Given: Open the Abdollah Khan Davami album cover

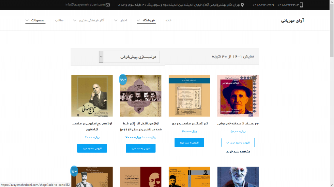Looking at the screenshot, I should click(x=238, y=96).
